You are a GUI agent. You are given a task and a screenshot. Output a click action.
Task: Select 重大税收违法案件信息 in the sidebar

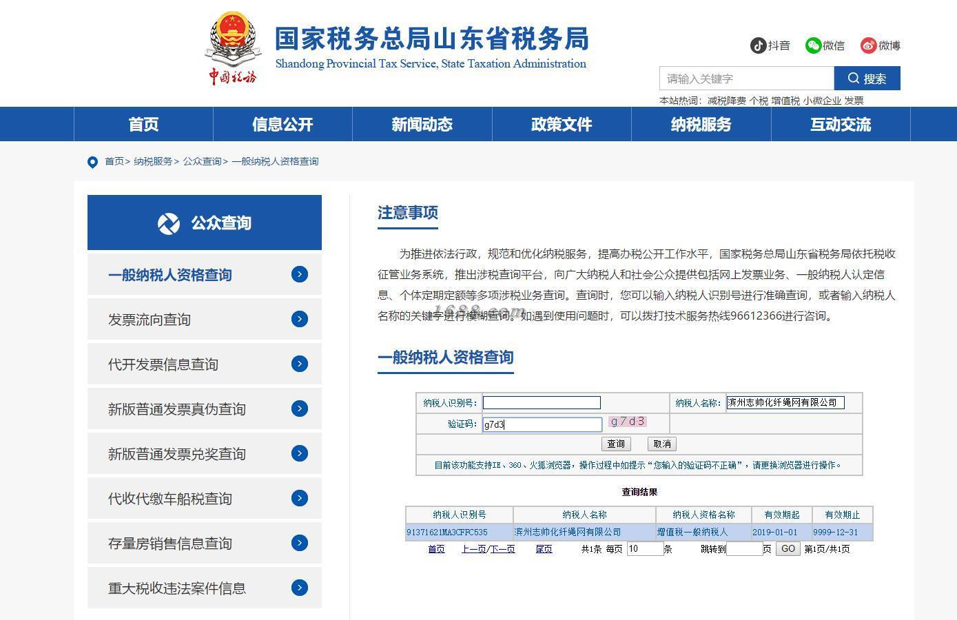tap(205, 588)
